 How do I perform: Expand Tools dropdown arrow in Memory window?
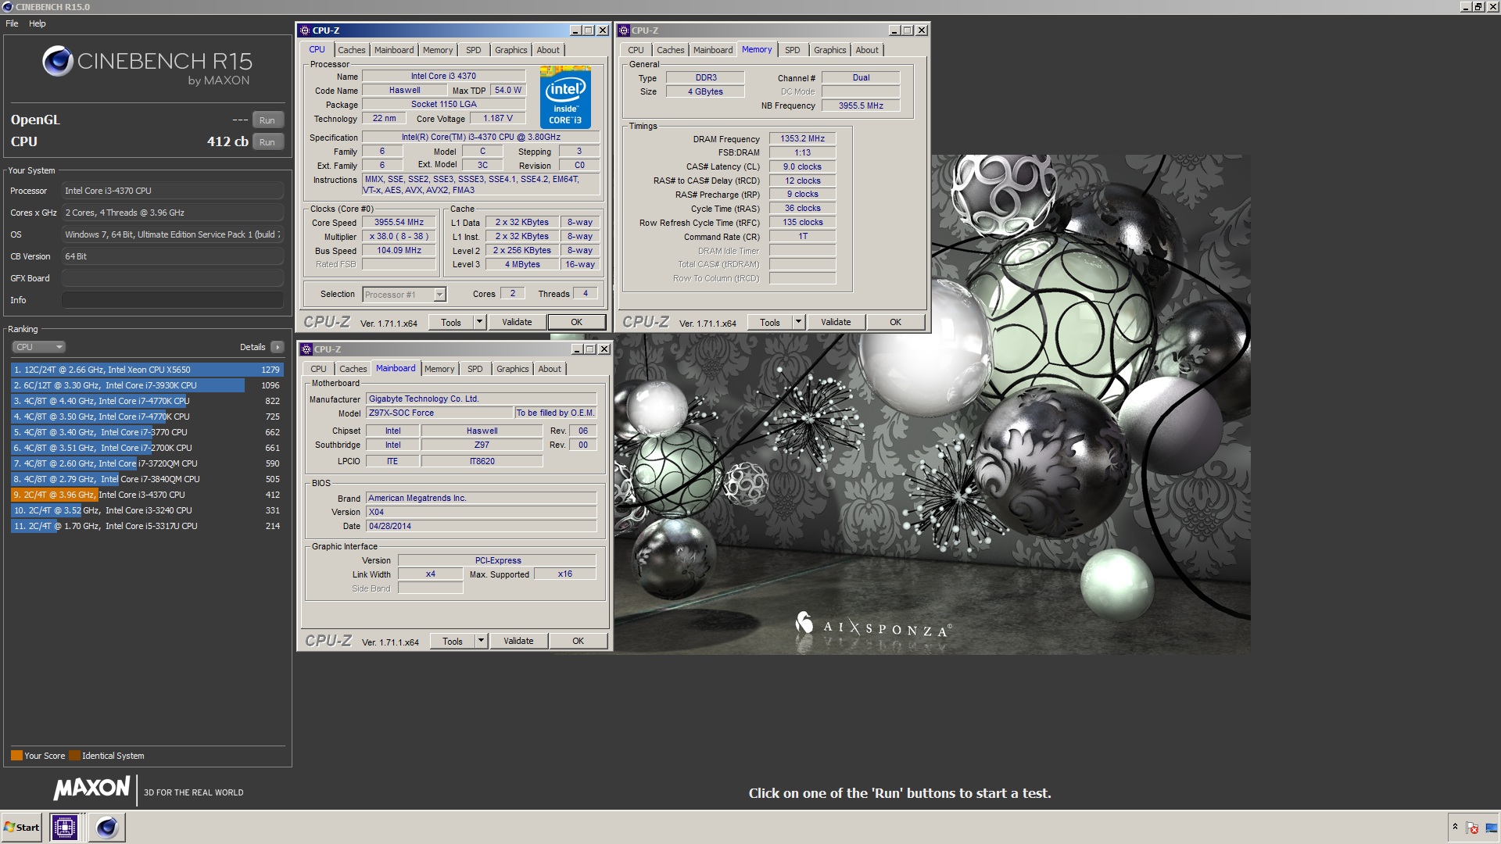pos(798,322)
